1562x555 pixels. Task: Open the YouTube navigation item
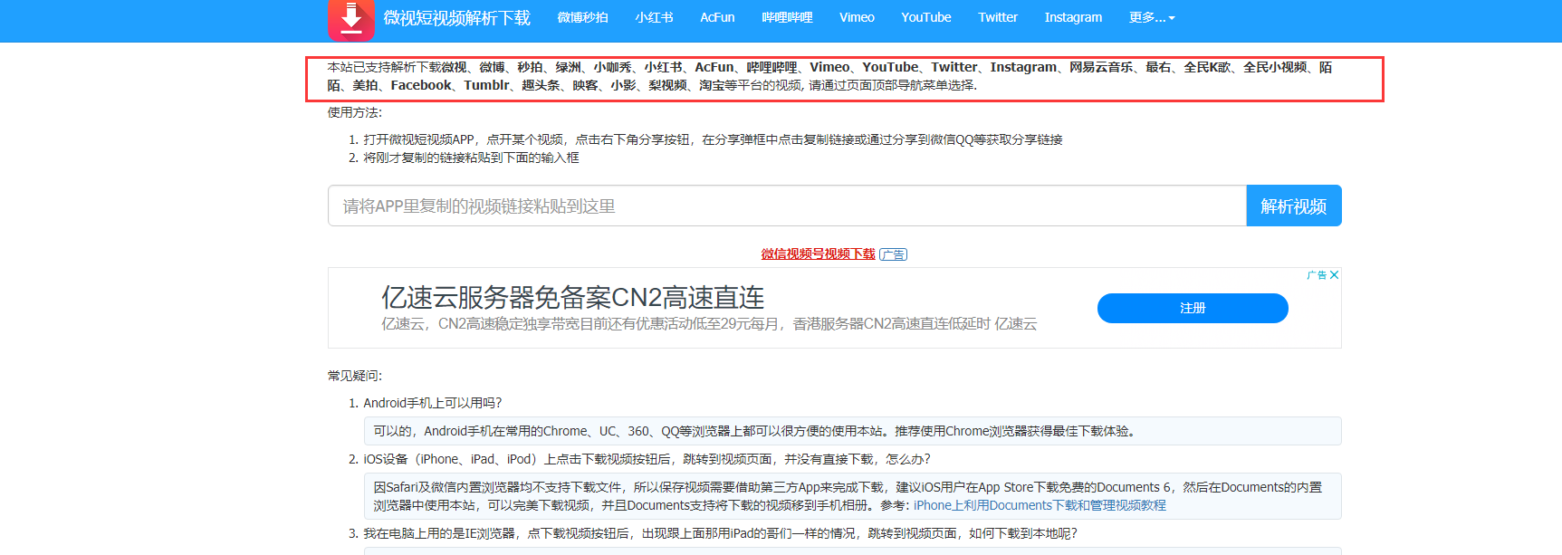point(925,17)
